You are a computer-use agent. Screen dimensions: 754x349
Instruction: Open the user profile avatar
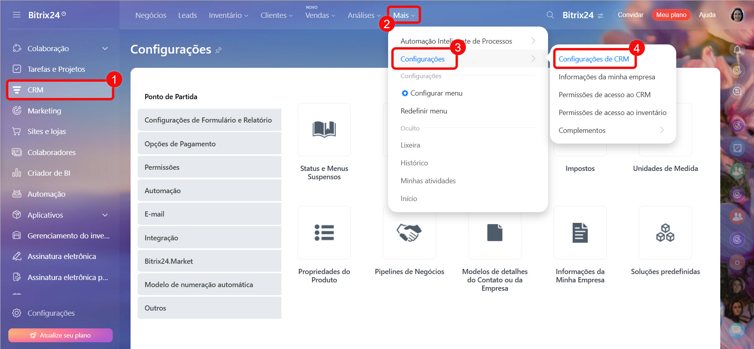(737, 15)
